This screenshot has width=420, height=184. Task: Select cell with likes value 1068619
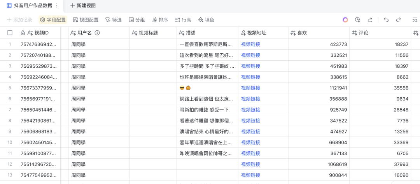[319, 164]
